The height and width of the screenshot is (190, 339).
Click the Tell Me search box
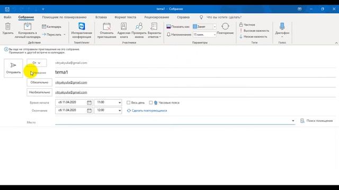(x=224, y=17)
